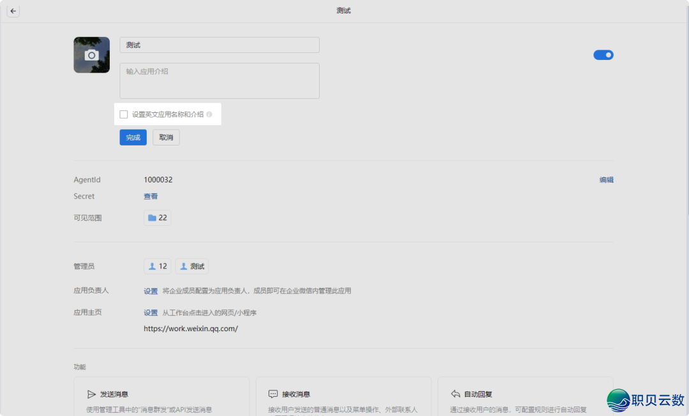Image resolution: width=689 pixels, height=416 pixels.
Task: Click the work.weixin.qq.com homepage URL
Action: 190,328
